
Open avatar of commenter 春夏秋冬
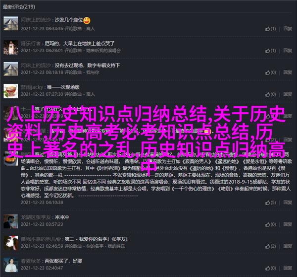tap(11, 265)
